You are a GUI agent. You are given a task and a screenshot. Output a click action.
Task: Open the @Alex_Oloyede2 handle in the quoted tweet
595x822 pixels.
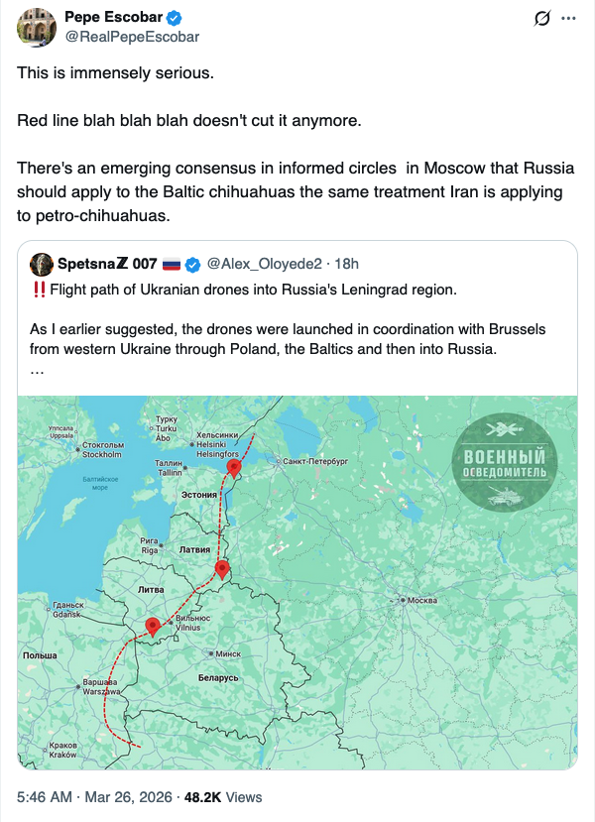(x=261, y=264)
